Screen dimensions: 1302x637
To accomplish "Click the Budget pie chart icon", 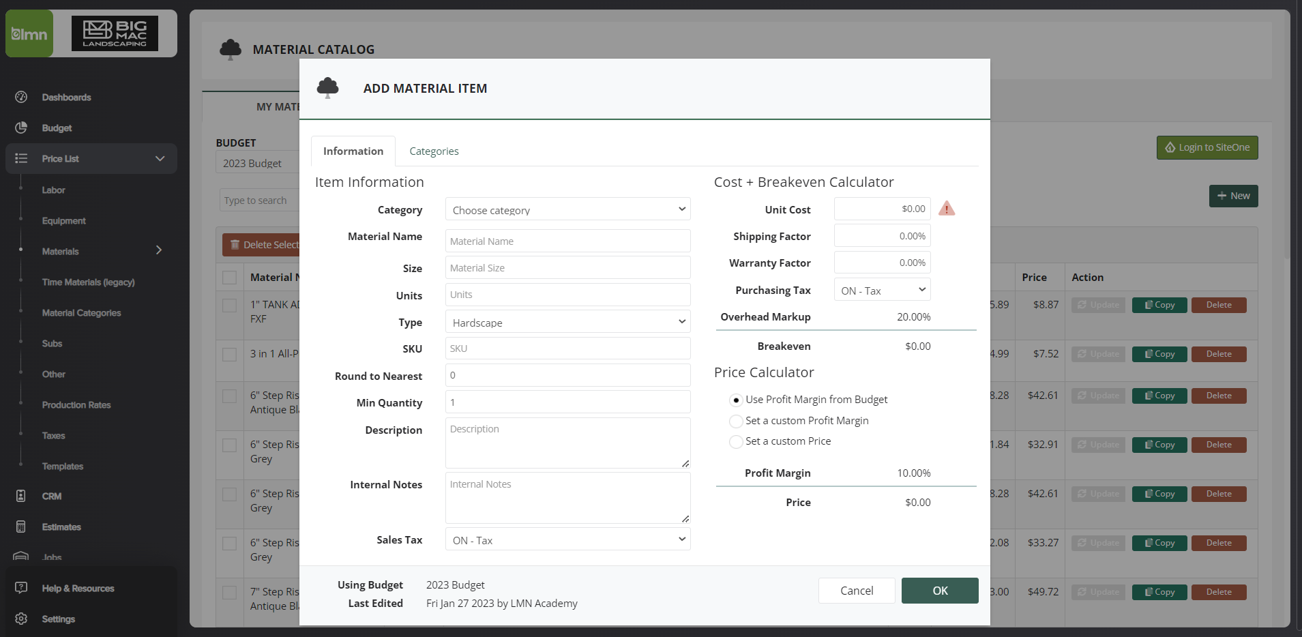I will pos(21,128).
